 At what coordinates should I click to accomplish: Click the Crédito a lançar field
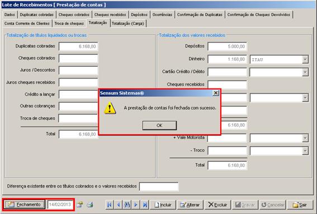pos(78,95)
